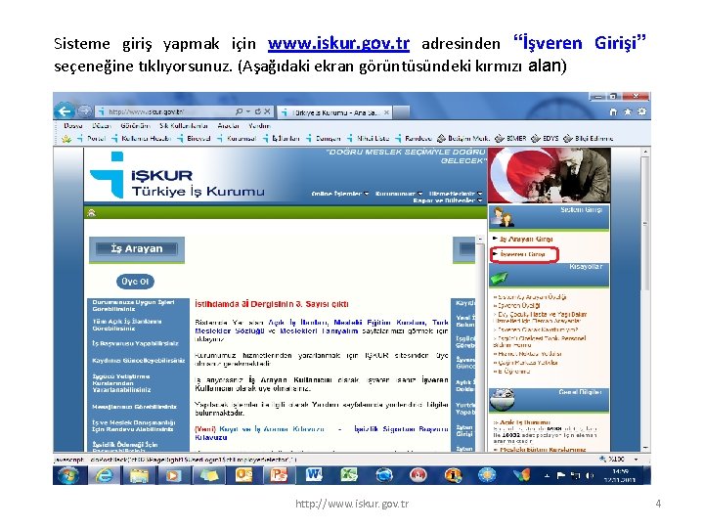This screenshot has height=528, width=704.
Task: Click the Üye Ol button
Action: 135,282
